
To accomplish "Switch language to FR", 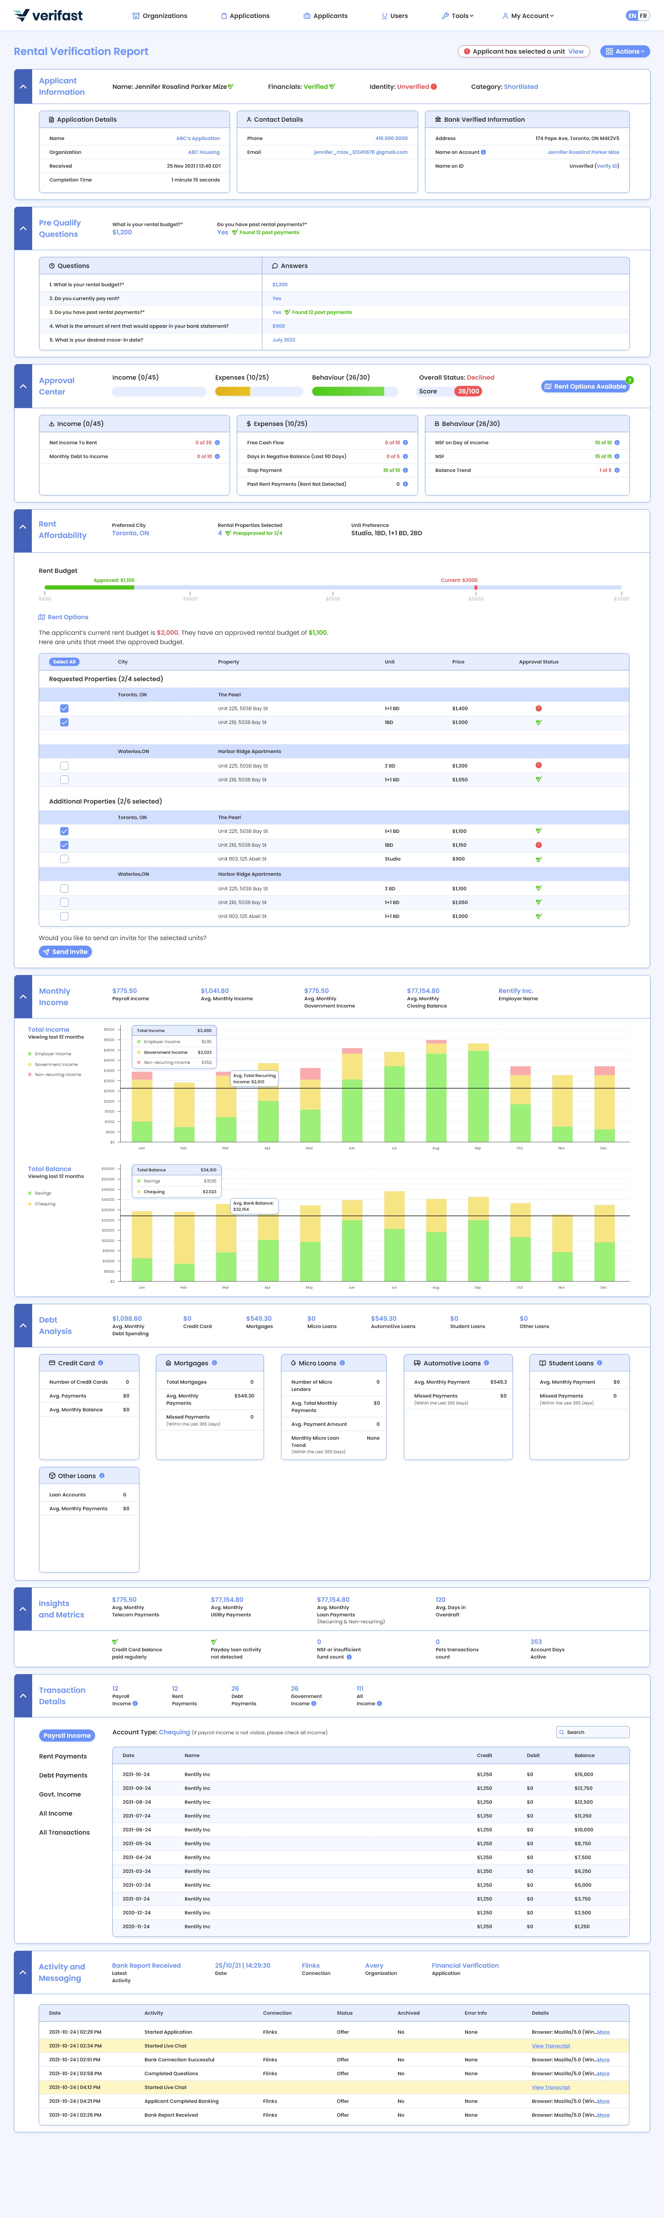I will click(643, 16).
